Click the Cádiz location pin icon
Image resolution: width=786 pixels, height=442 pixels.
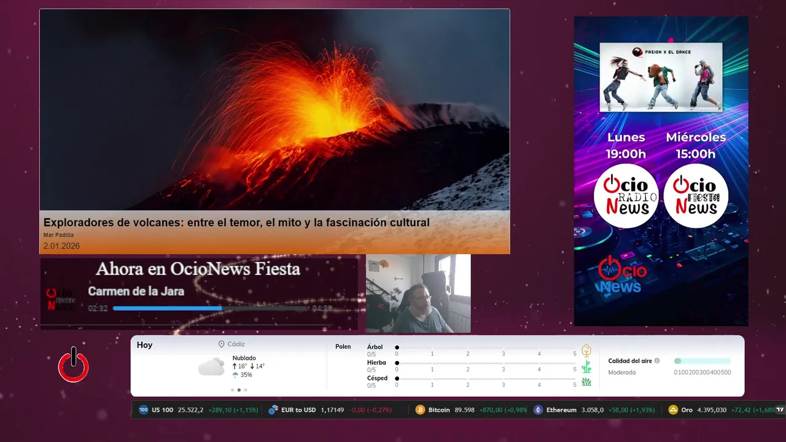pyautogui.click(x=221, y=344)
